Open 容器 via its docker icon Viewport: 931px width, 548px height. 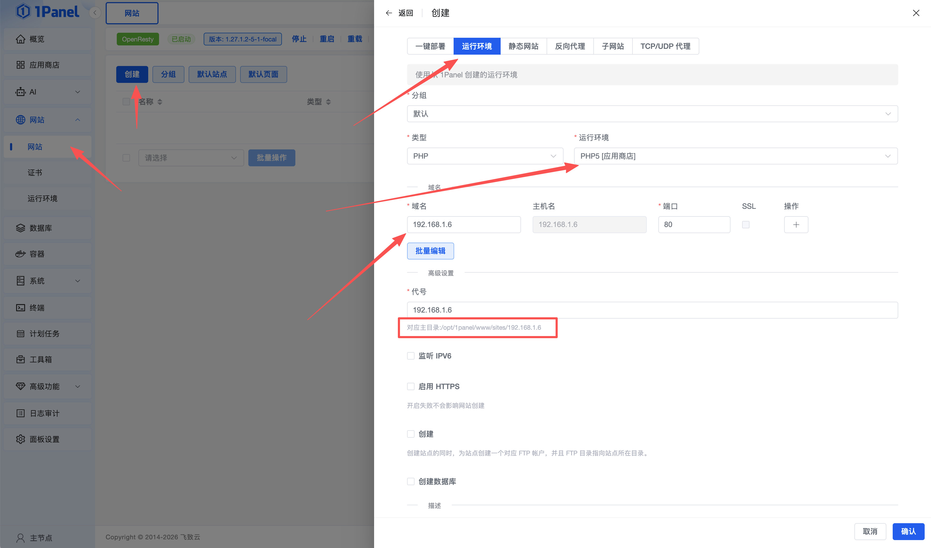click(20, 254)
